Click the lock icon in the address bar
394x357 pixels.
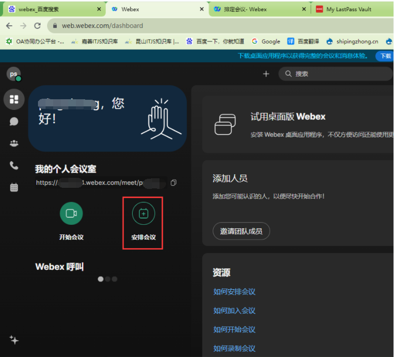[x=55, y=26]
